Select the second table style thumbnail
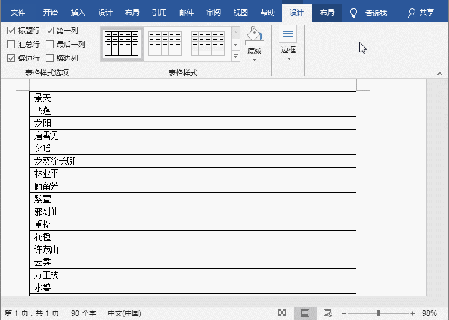The height and width of the screenshot is (320, 449). pos(164,43)
